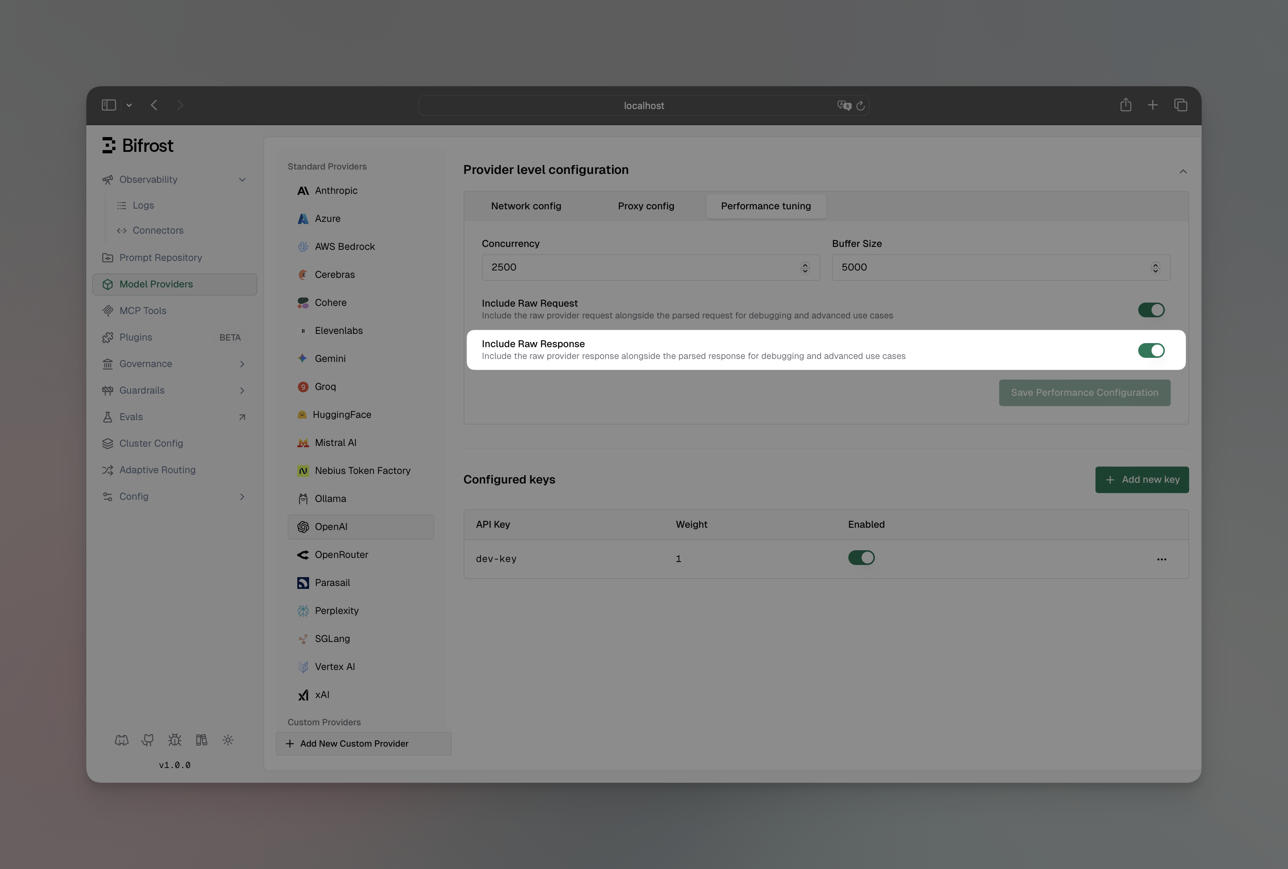Click the bug report icon
The height and width of the screenshot is (869, 1288).
pyautogui.click(x=174, y=740)
